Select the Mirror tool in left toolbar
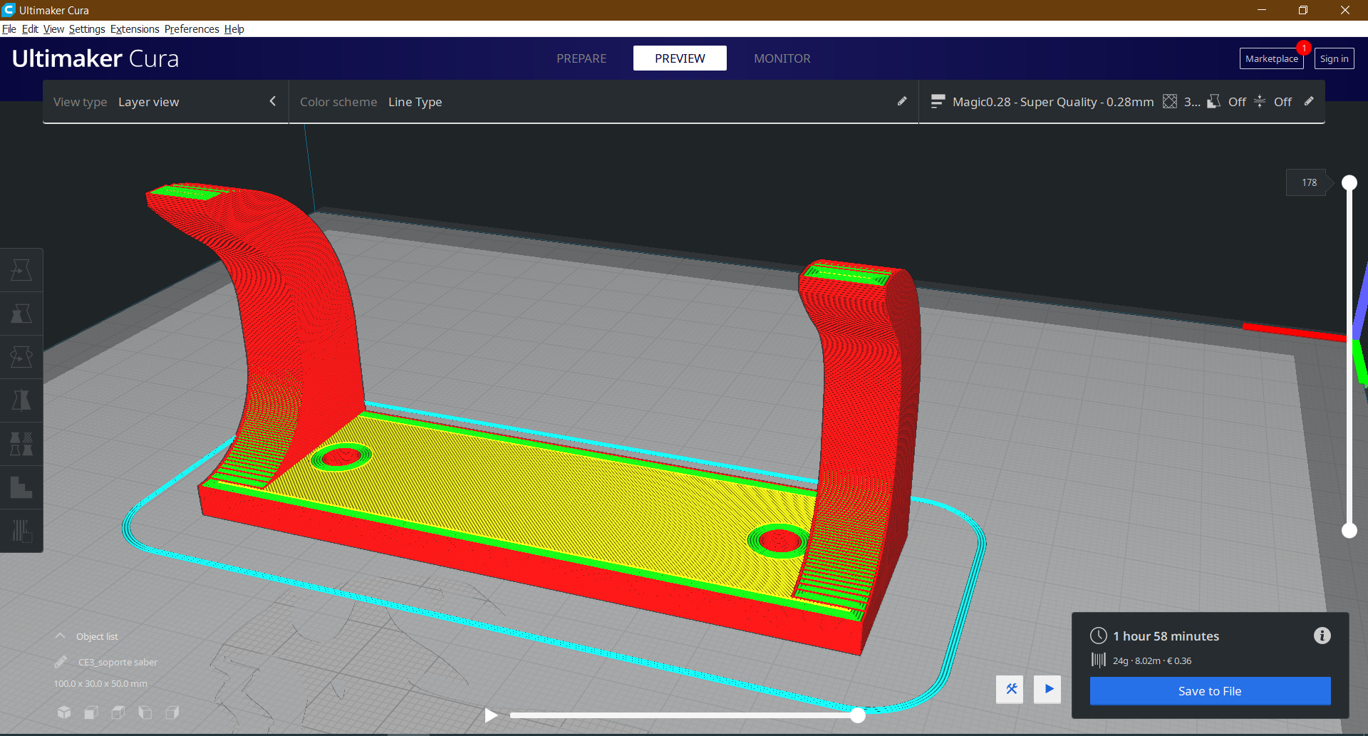 click(x=21, y=400)
